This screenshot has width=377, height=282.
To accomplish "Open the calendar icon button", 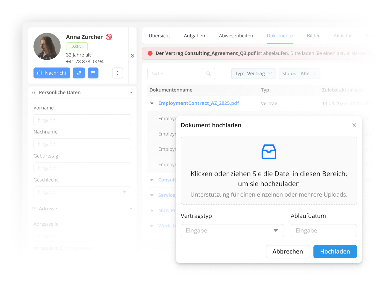I will click(x=93, y=73).
